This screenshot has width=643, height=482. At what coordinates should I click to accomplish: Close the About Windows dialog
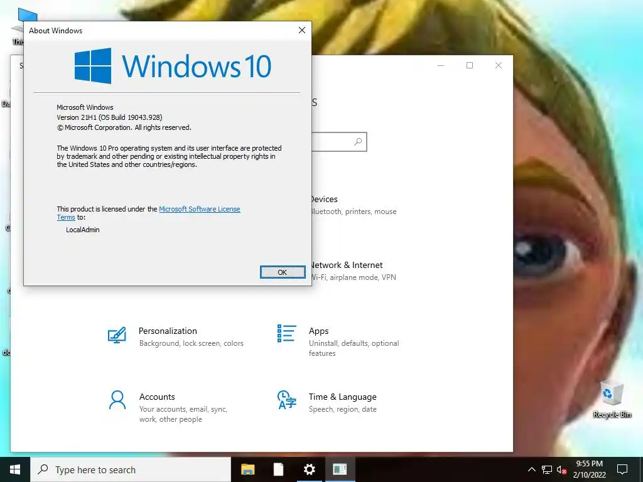click(302, 30)
